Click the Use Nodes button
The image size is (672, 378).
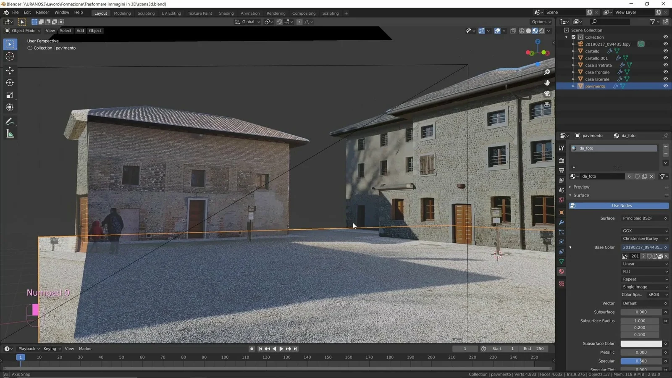[x=621, y=205]
